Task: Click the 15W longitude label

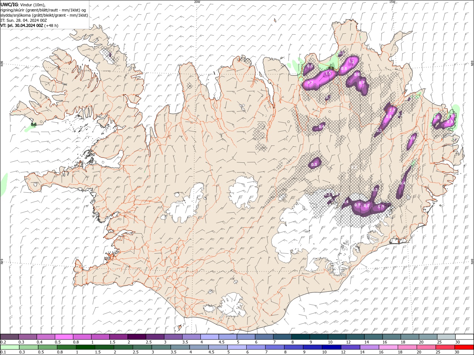Action: (x=392, y=2)
